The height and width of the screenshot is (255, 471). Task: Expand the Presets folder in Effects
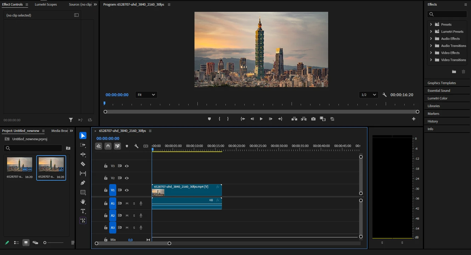click(x=431, y=24)
